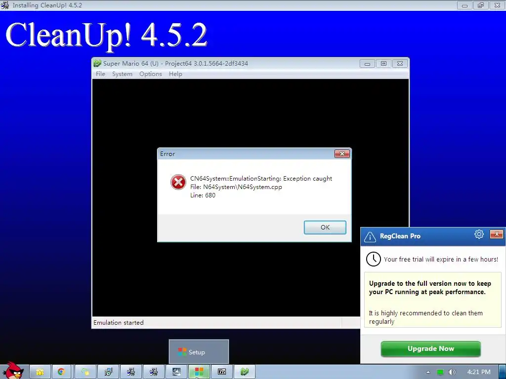Click the Upgrade Now button
Viewport: 506px width, 379px height.
(x=430, y=349)
